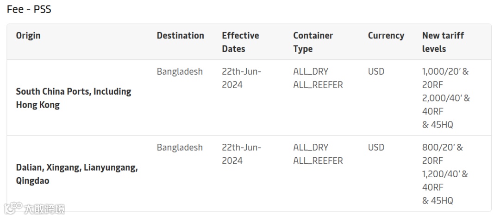
Task: Click the "Fee - PSS" heading
Action: pos(29,9)
